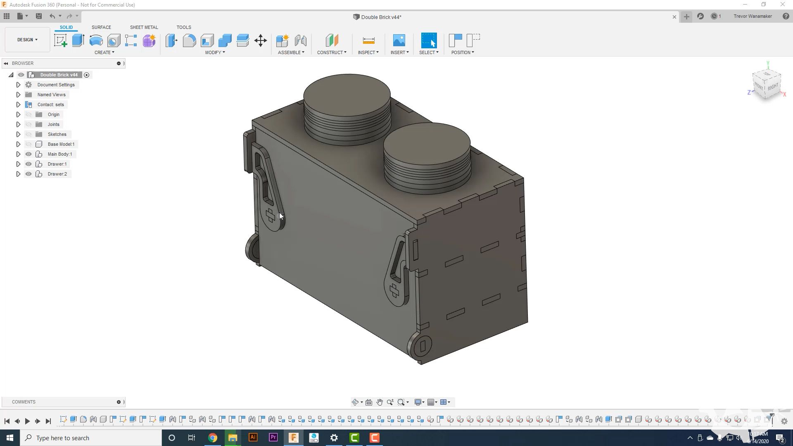Click the Joint tool in Assemble
This screenshot has height=446, width=793.
click(300, 40)
